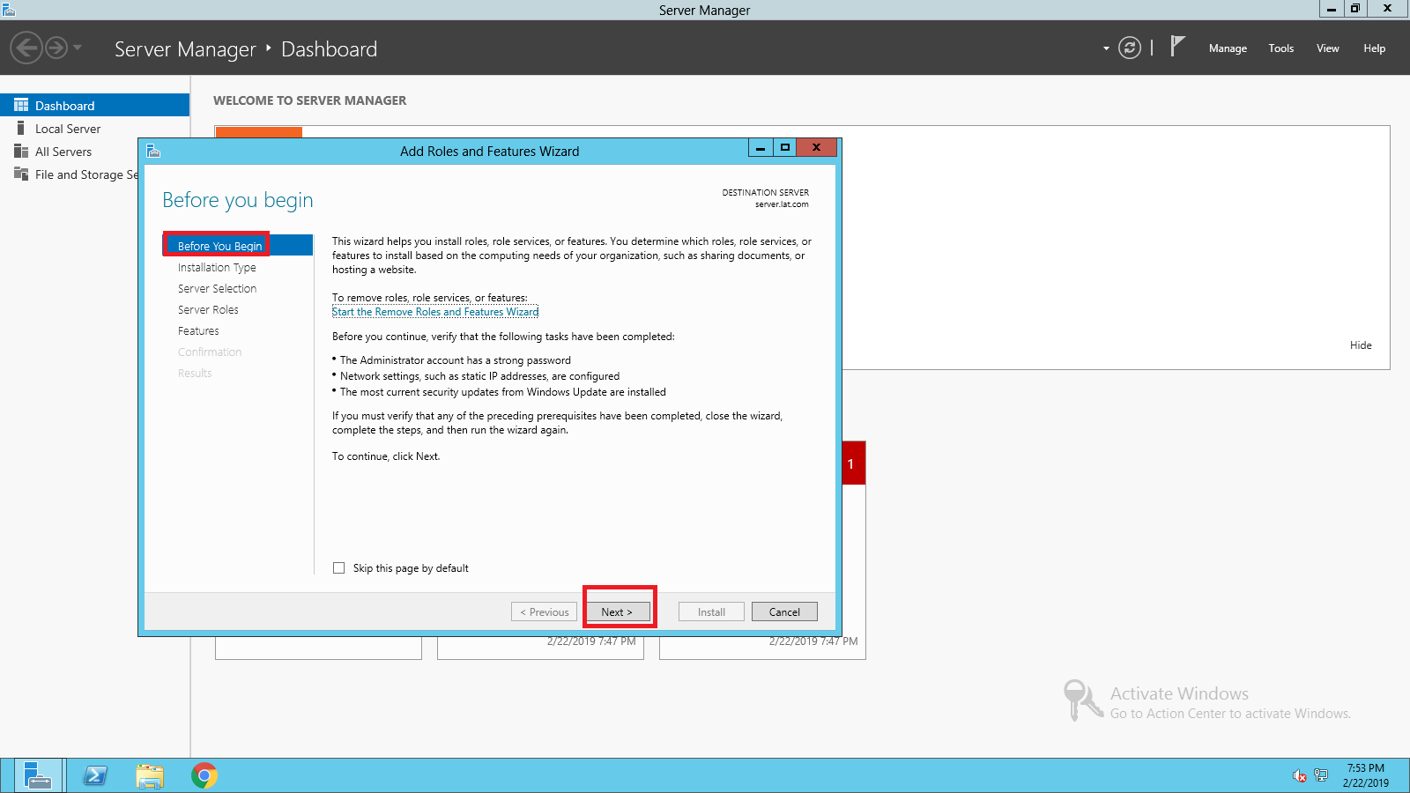This screenshot has height=793, width=1410.
Task: Open PowerShell from the taskbar
Action: [x=95, y=775]
